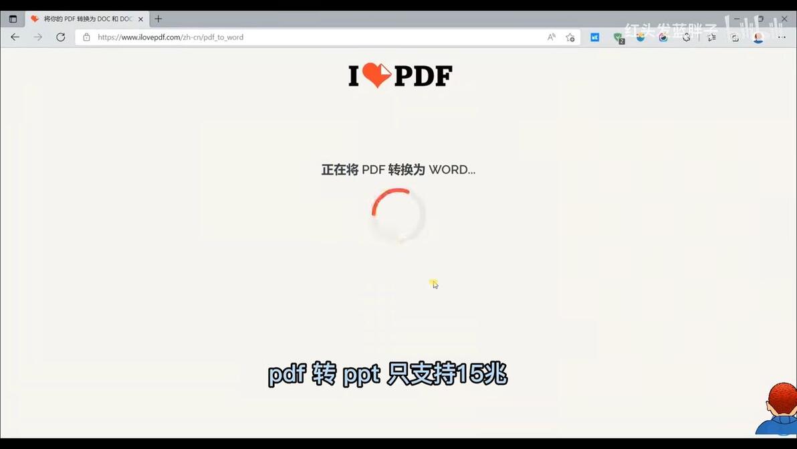Select the iLovePDF converter tab
Image resolution: width=797 pixels, height=449 pixels.
point(87,19)
